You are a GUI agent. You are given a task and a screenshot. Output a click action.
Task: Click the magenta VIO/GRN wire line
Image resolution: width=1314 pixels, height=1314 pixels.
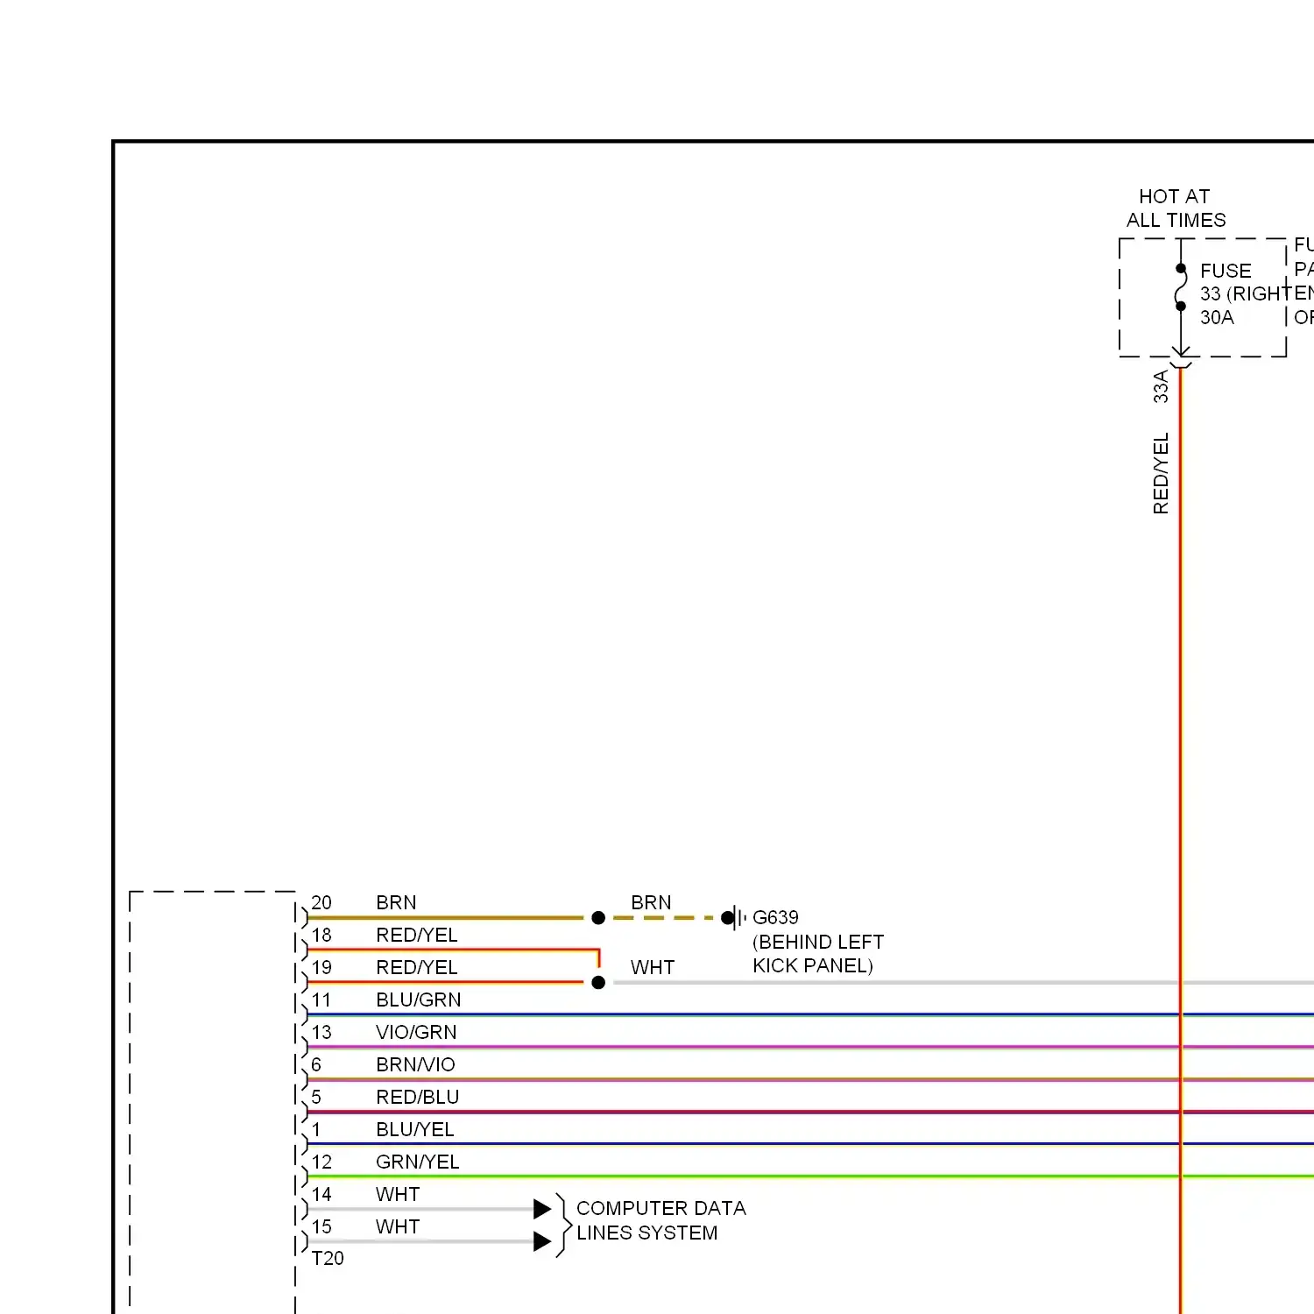pos(810,1047)
